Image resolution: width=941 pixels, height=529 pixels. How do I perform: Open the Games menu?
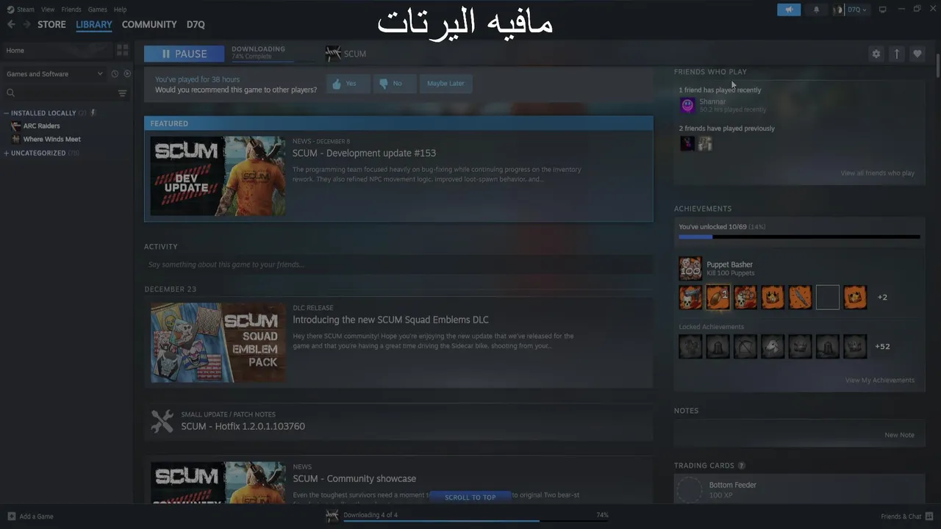point(97,10)
